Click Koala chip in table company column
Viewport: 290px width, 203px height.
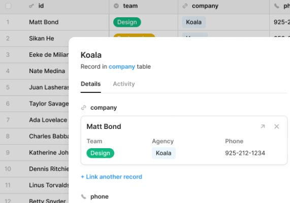pos(194,22)
